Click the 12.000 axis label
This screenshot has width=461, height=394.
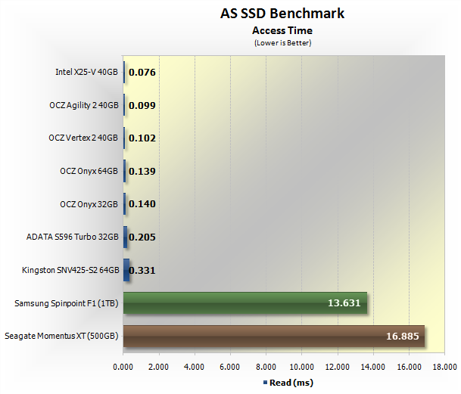[337, 367]
